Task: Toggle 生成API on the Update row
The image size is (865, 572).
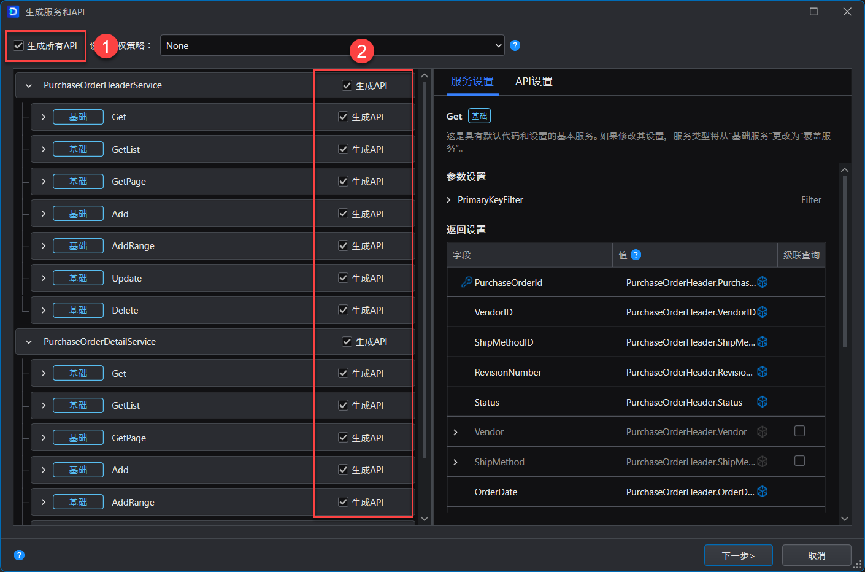Action: click(344, 278)
